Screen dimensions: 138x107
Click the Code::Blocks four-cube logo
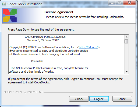pos(10,16)
